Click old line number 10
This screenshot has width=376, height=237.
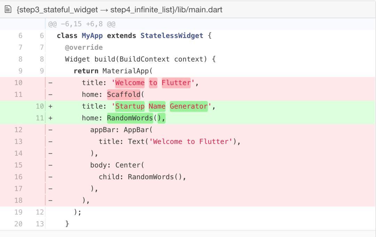pos(18,83)
